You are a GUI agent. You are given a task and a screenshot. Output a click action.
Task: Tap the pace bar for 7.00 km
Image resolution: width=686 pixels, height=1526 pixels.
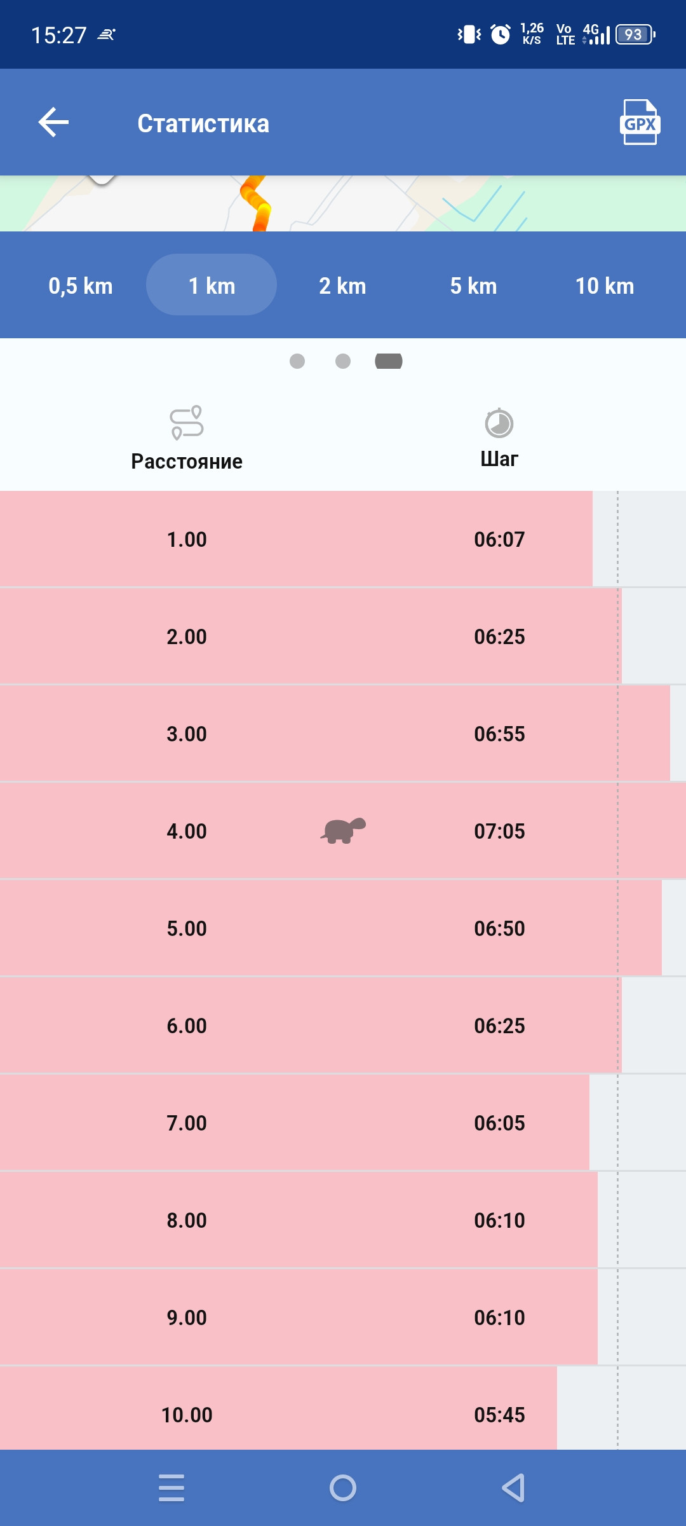click(295, 1123)
